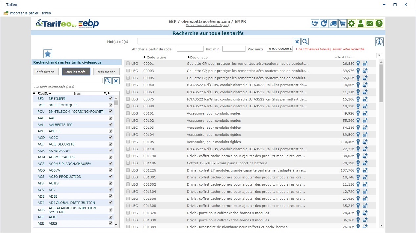Sort the tariff list by Code column
The image size is (416, 233).
click(42, 94)
